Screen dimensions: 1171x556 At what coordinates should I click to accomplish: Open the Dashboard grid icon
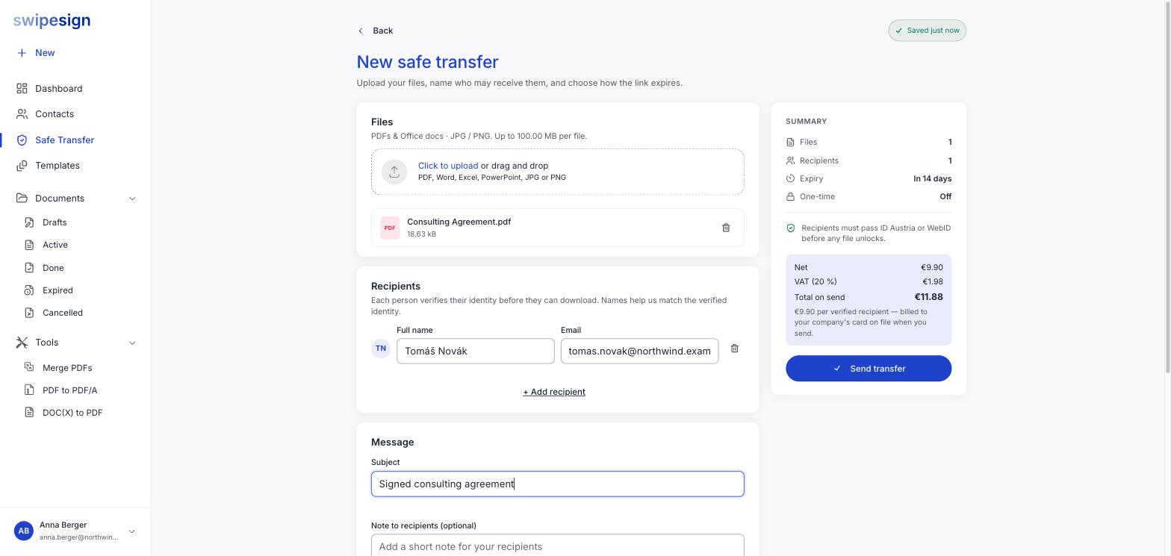[x=22, y=89]
